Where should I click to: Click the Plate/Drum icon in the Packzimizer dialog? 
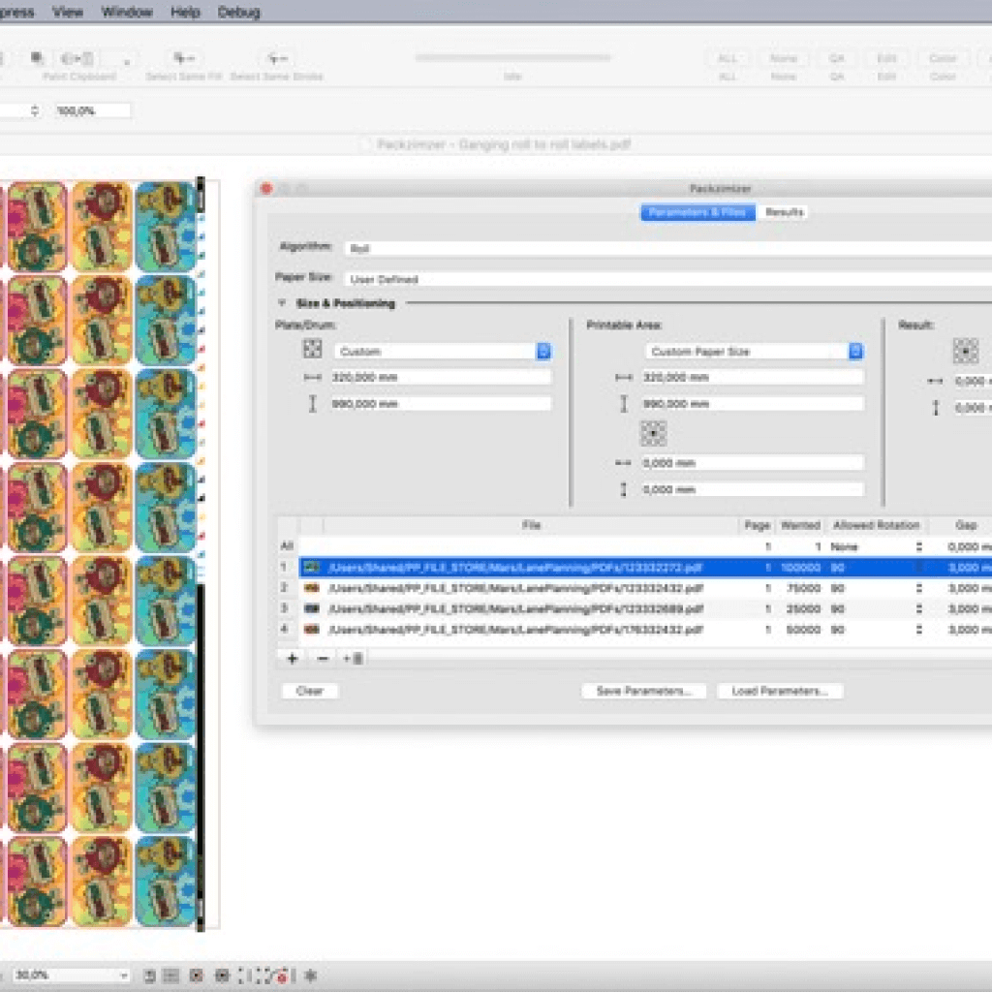tap(312, 350)
